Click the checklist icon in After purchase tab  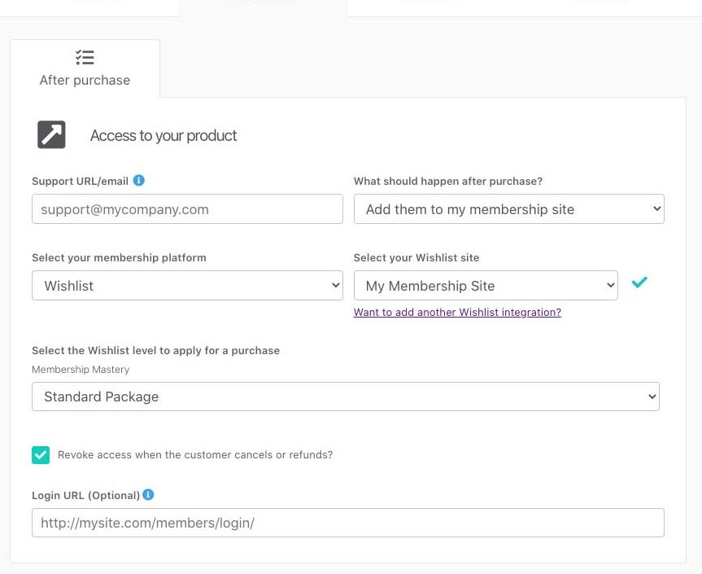point(85,57)
